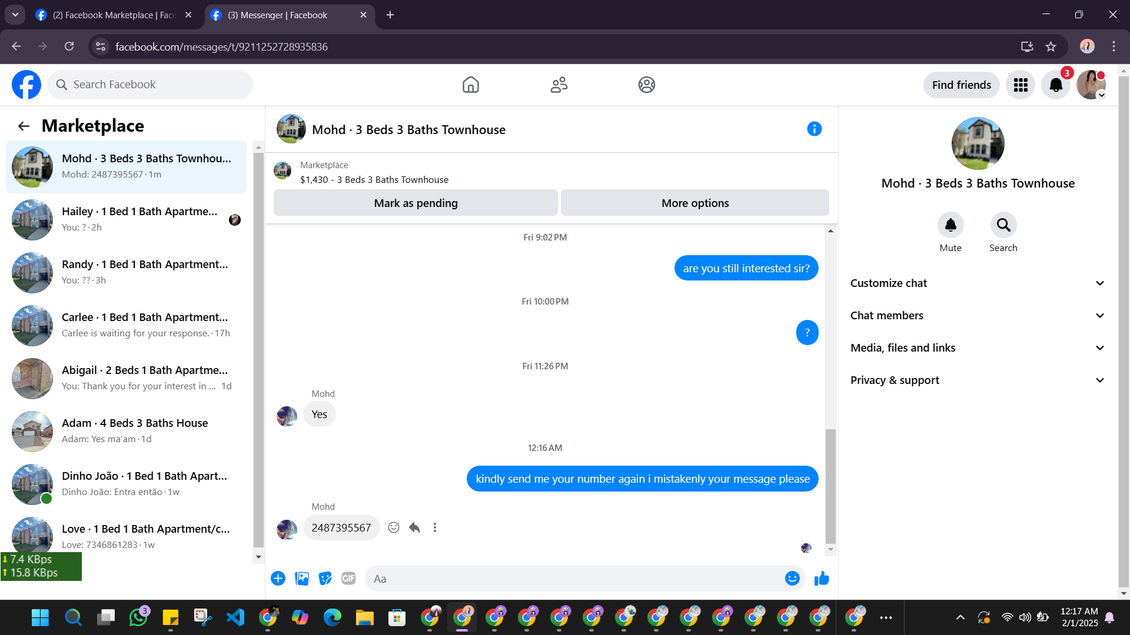Reload the page in the browser
Viewport: 1130px width, 635px height.
[x=69, y=46]
